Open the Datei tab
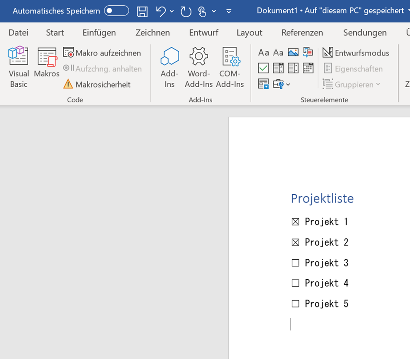The image size is (410, 359). click(x=18, y=33)
